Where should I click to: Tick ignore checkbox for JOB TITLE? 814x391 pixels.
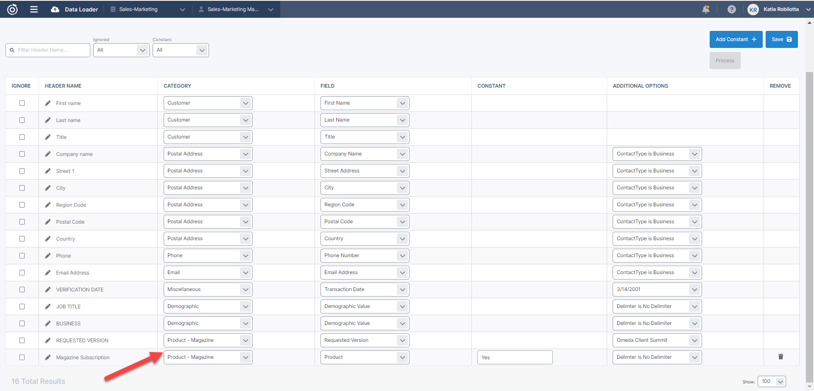pos(22,307)
